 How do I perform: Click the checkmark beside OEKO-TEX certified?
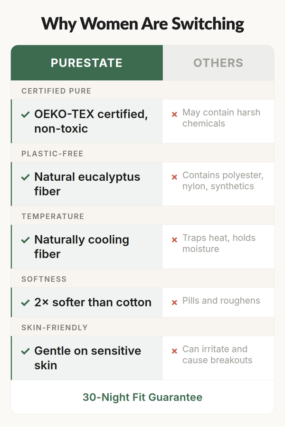pyautogui.click(x=26, y=114)
